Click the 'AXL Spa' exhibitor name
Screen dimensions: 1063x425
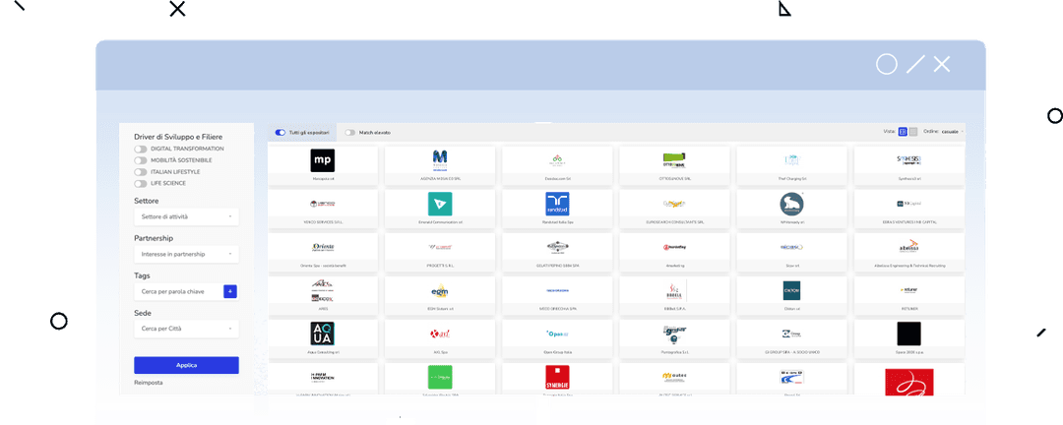440,352
